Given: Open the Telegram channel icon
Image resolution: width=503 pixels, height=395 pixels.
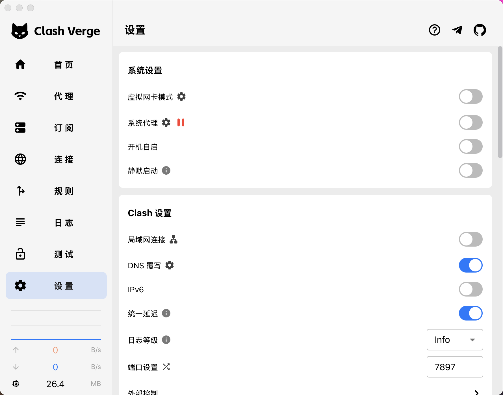Looking at the screenshot, I should pyautogui.click(x=457, y=30).
